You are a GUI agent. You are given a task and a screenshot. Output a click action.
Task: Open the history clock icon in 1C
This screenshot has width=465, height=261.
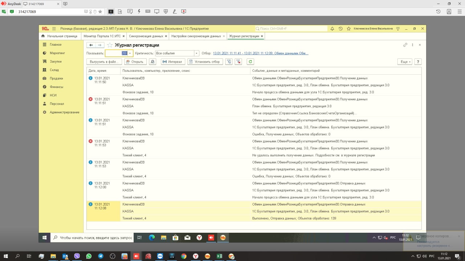(x=340, y=29)
